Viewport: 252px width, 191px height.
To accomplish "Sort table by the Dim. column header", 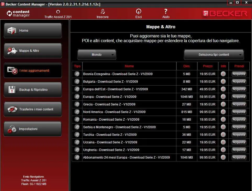I will click(187, 66).
